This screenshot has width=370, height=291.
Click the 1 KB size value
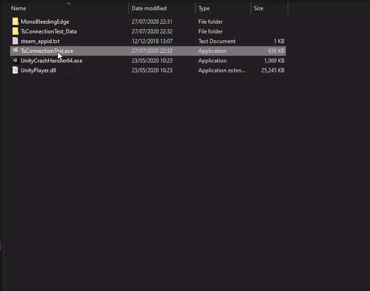point(279,41)
